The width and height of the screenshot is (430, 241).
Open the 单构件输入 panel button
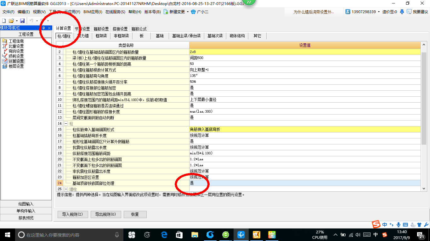tap(26, 211)
